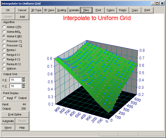Increase n X with up arrow

tap(24, 78)
